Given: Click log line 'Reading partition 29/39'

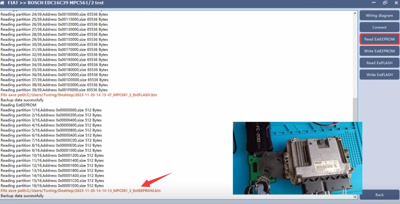Looking at the screenshot, I should (54, 39).
